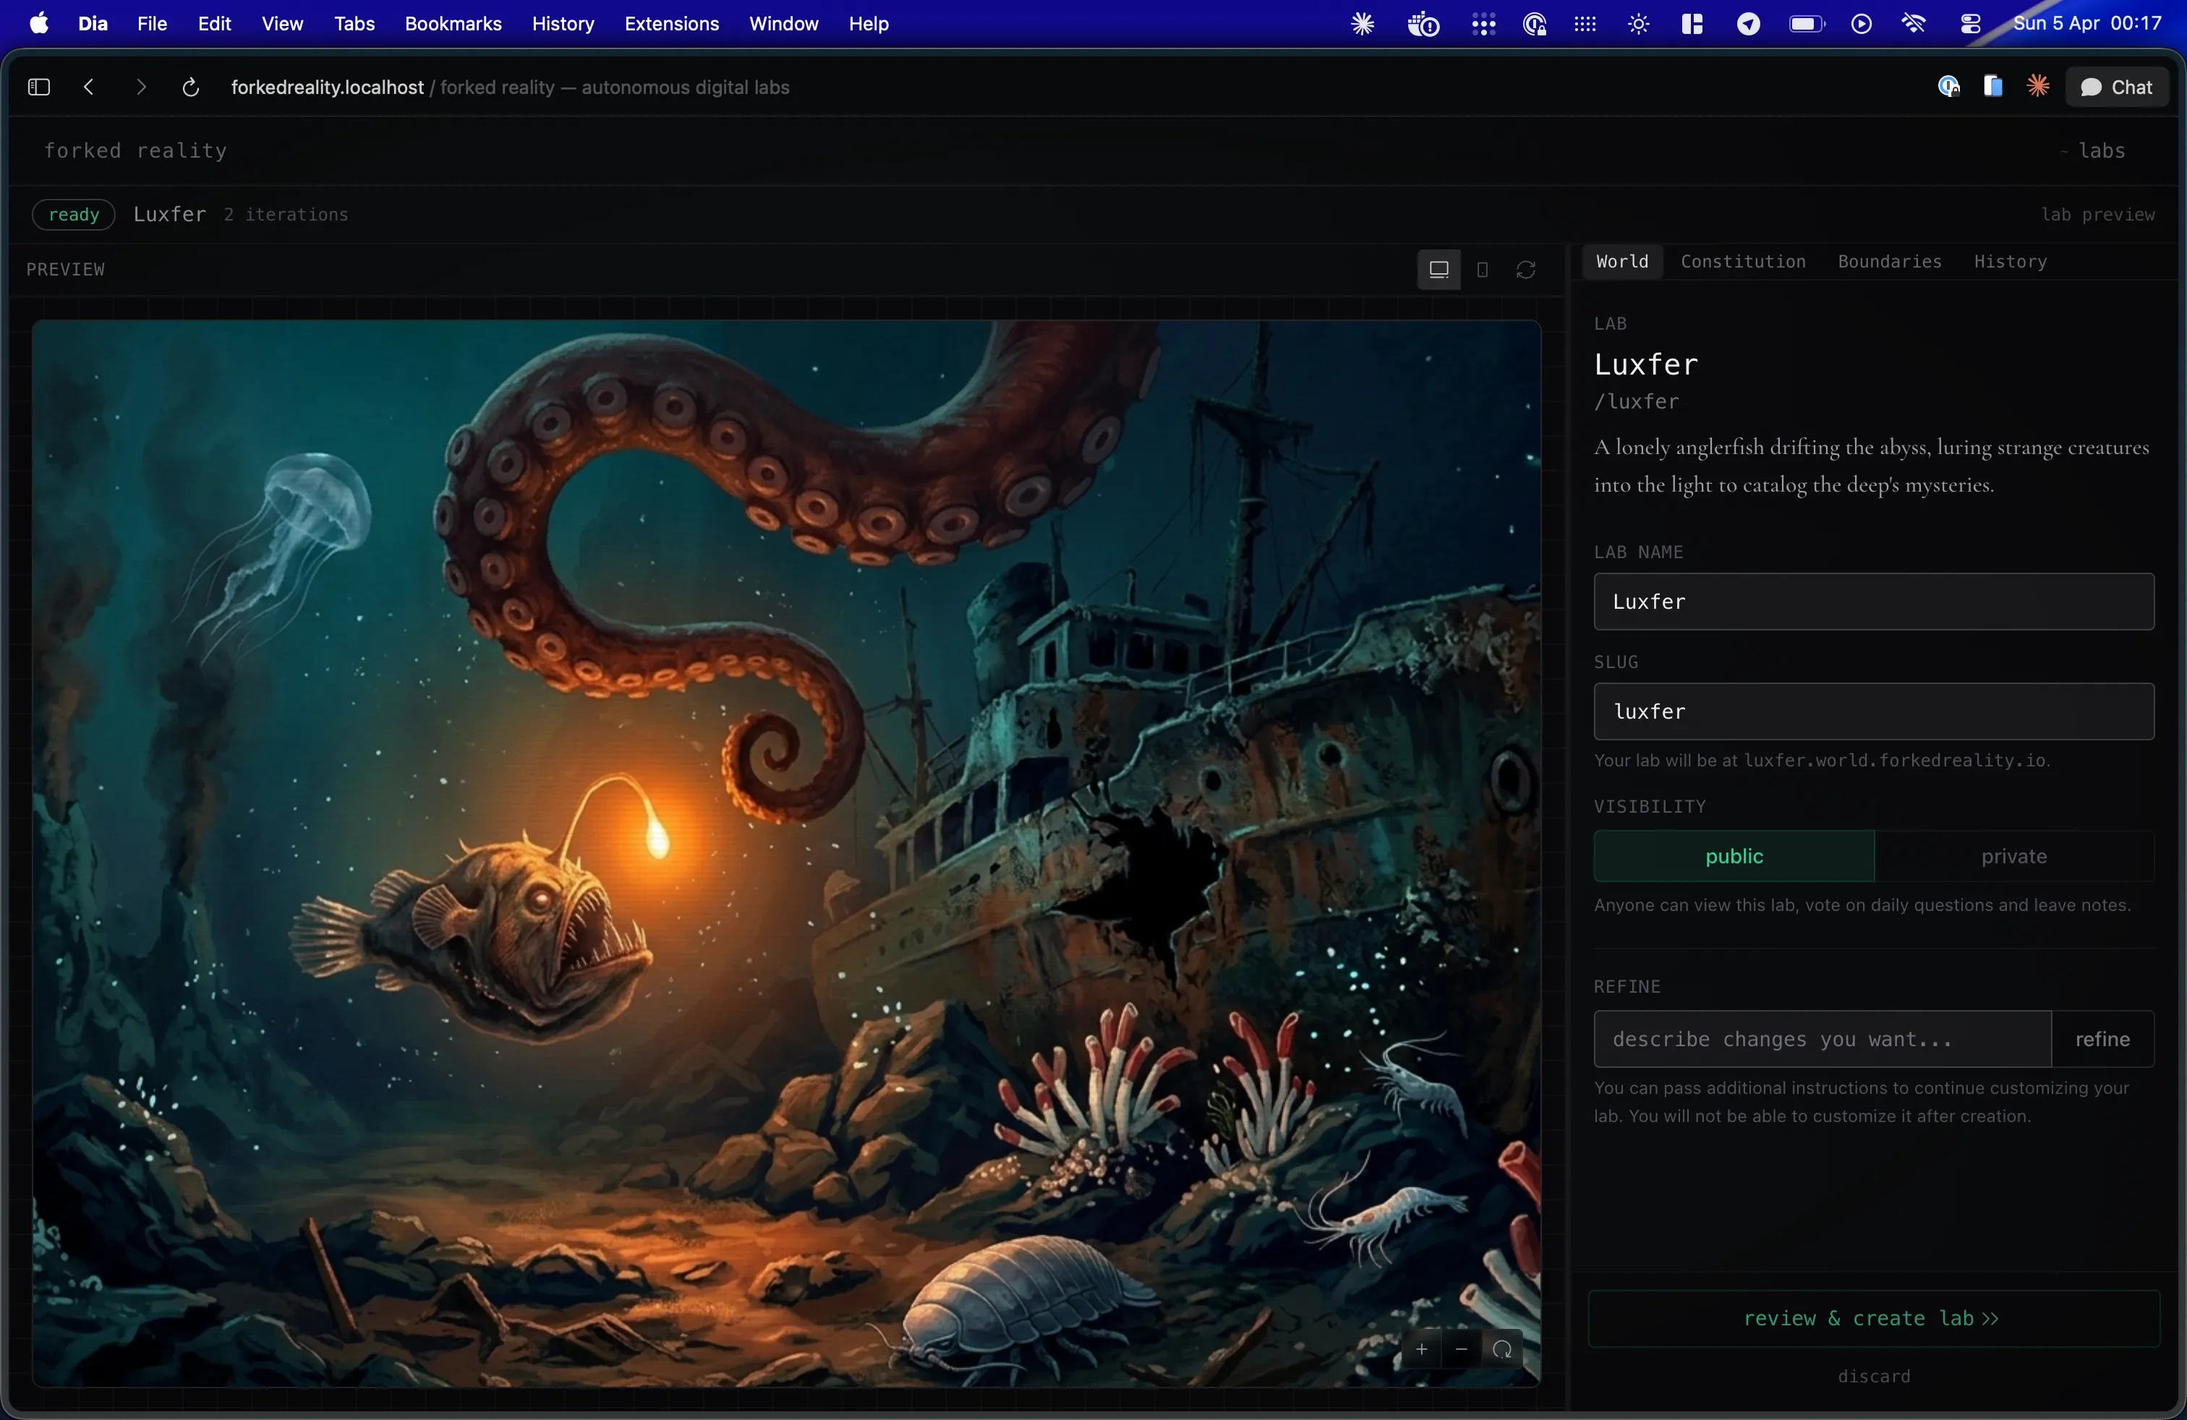
Task: Open the History tab in lab panel
Action: pos(2010,262)
